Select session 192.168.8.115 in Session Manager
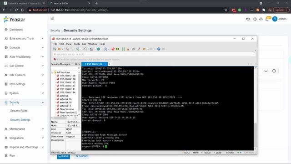 point(68,82)
